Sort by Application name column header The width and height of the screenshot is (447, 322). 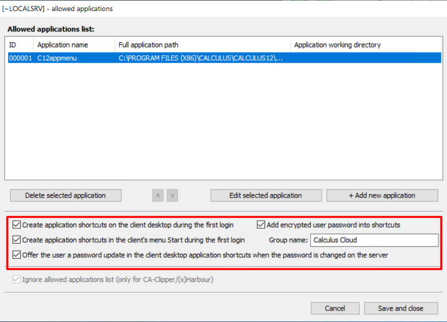(x=74, y=45)
